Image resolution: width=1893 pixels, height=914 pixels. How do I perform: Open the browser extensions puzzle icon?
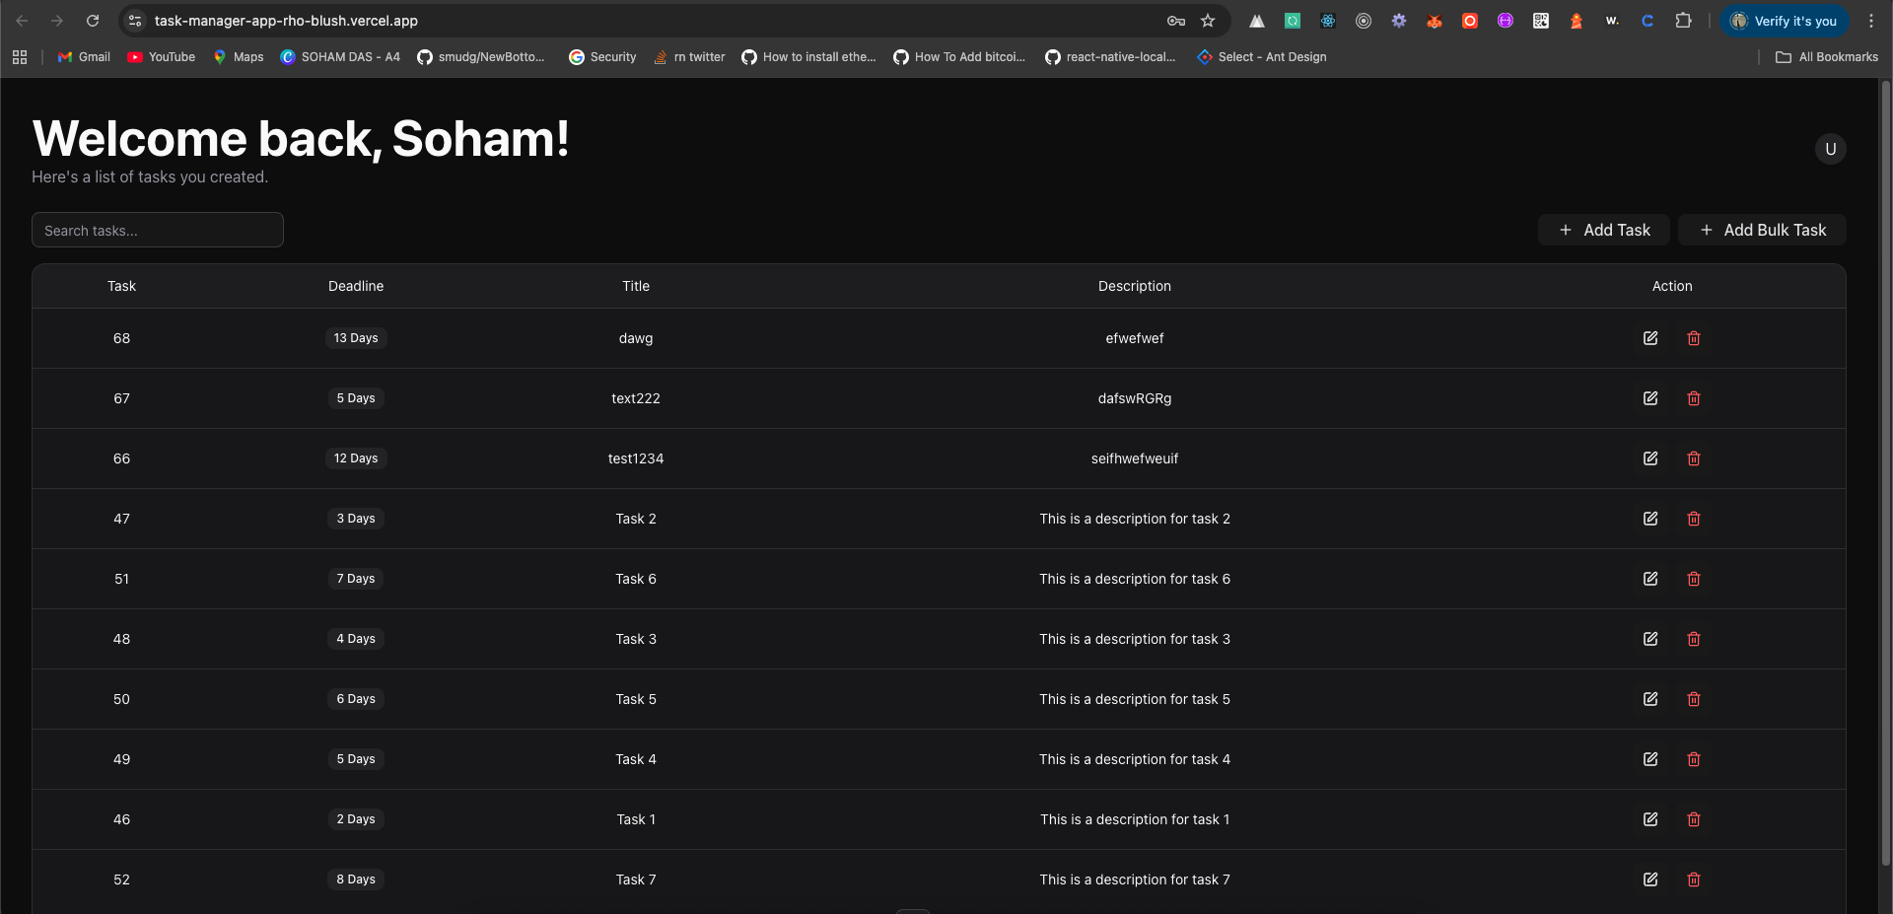tap(1683, 21)
